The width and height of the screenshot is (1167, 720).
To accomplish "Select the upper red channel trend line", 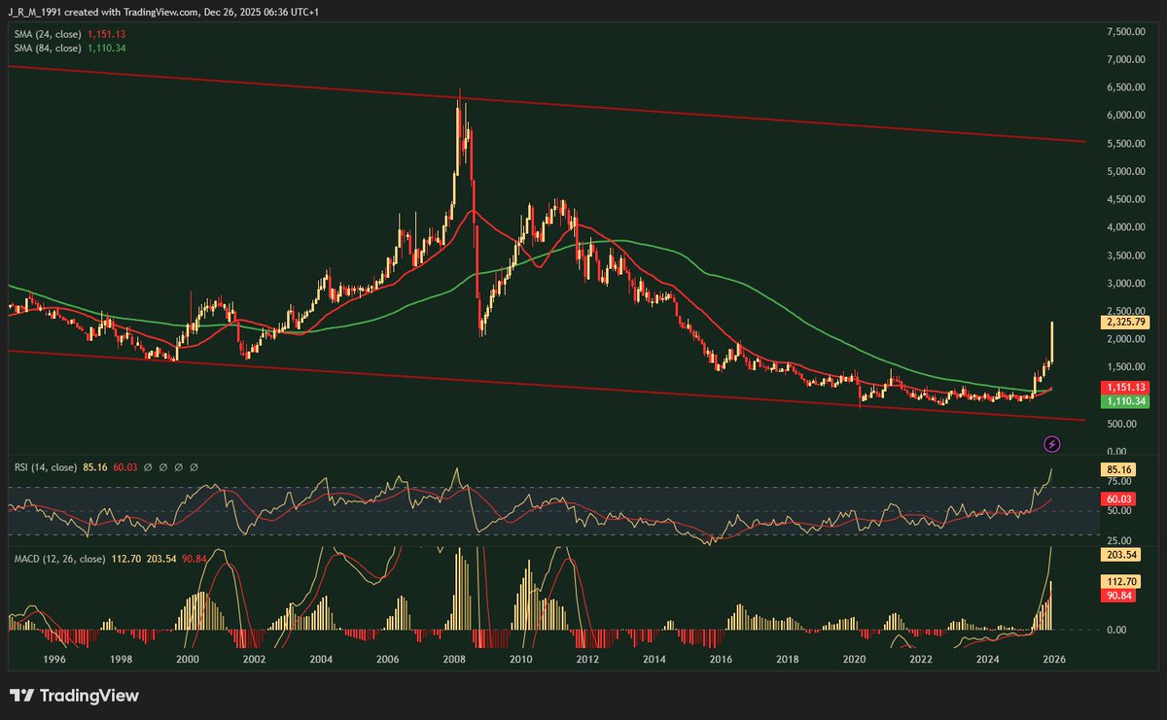I will tap(545, 103).
